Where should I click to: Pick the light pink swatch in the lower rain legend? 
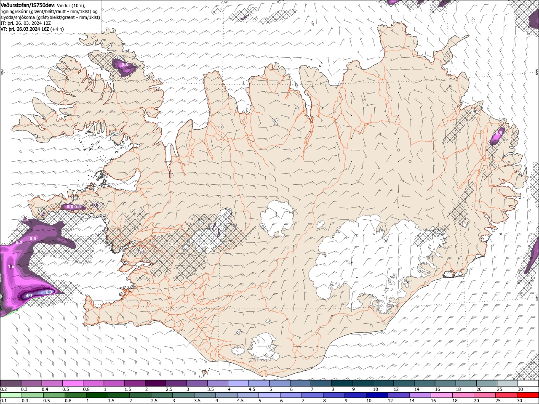coord(442,395)
